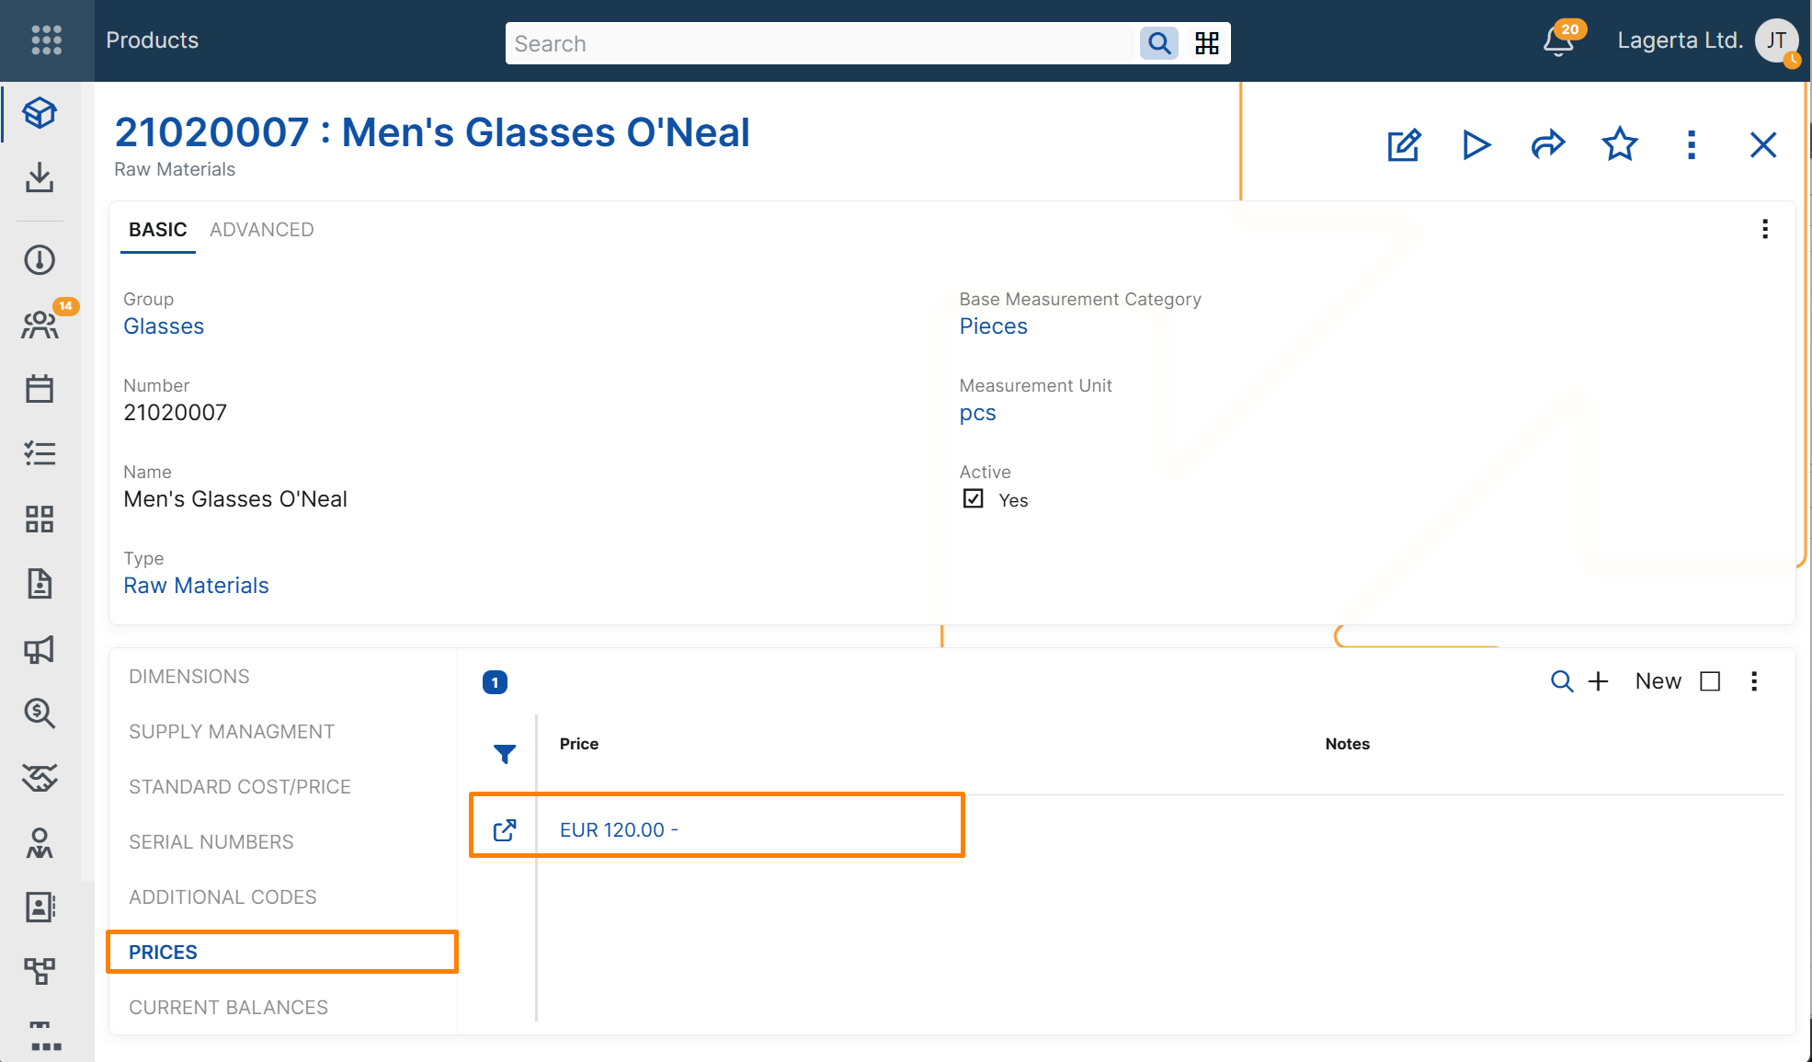
Task: Open the people group icon with 14 badge
Action: click(x=40, y=325)
